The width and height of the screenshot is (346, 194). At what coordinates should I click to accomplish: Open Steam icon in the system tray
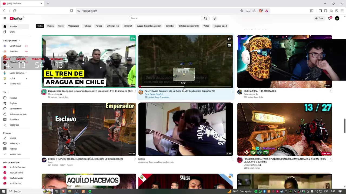(x=282, y=191)
